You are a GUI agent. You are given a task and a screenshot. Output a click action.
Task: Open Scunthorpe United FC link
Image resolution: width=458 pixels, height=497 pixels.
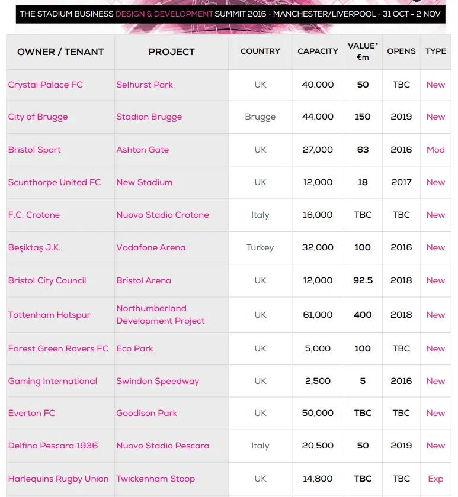click(55, 182)
